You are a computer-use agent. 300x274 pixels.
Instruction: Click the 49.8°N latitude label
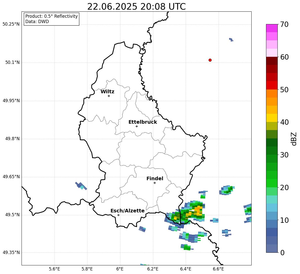(x=12, y=139)
